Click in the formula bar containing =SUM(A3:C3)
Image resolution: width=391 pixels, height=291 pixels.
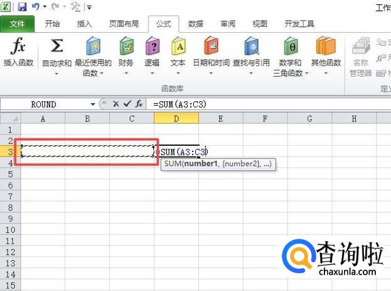(x=269, y=104)
